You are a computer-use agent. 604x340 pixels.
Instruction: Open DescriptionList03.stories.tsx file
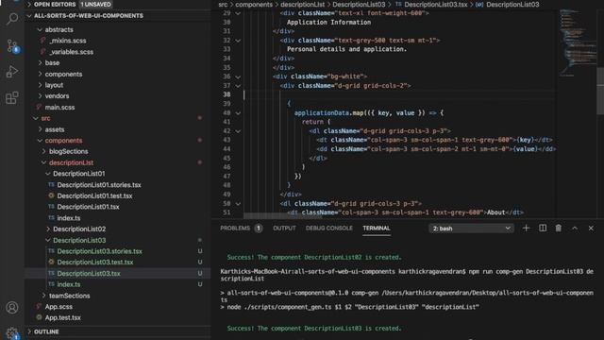point(99,251)
